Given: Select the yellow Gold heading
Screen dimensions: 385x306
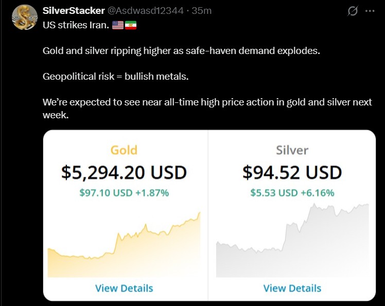Looking at the screenshot, I should tap(124, 150).
